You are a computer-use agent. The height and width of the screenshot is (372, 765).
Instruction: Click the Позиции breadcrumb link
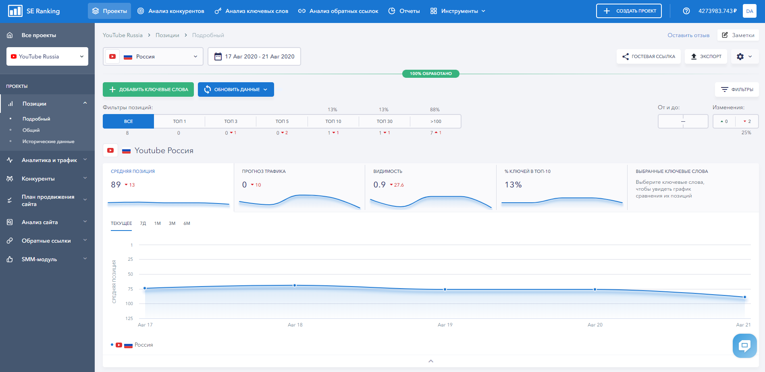[167, 35]
